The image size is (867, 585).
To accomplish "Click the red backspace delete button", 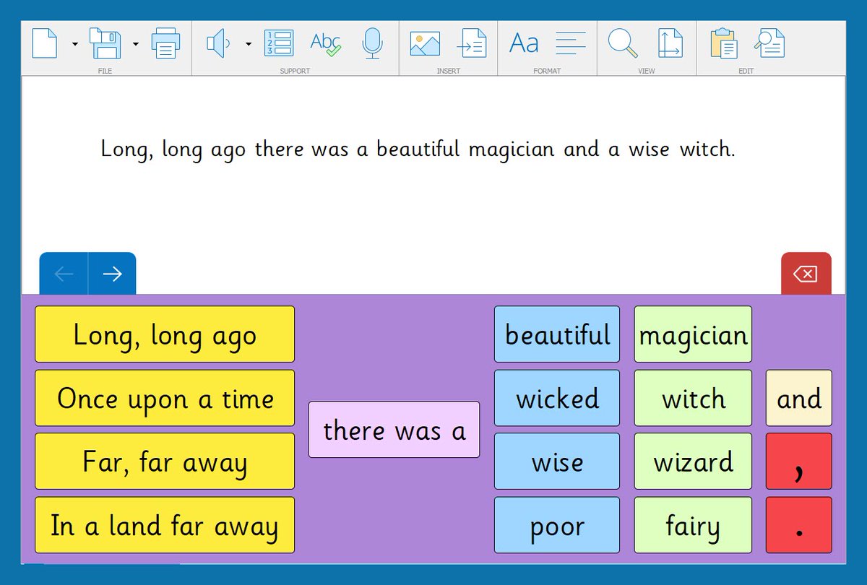I will coord(806,274).
